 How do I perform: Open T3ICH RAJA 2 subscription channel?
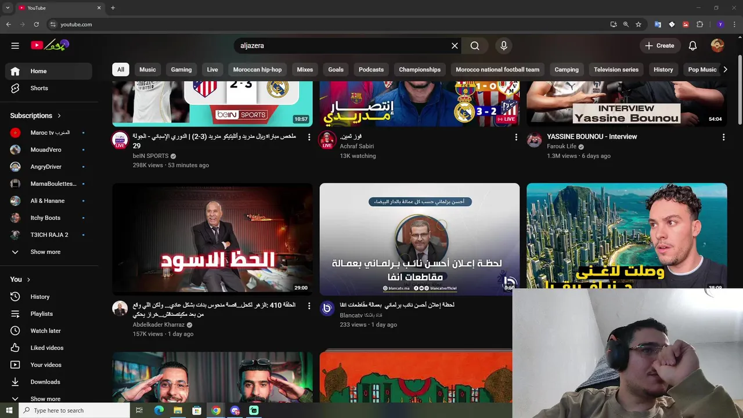pyautogui.click(x=49, y=235)
